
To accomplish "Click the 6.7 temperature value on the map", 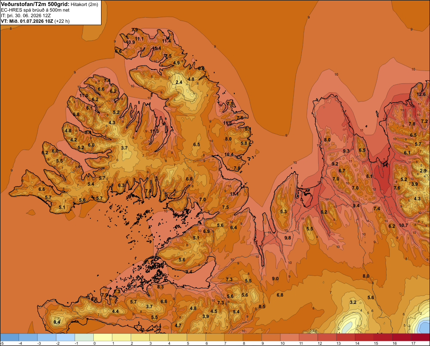I will (x=342, y=171).
